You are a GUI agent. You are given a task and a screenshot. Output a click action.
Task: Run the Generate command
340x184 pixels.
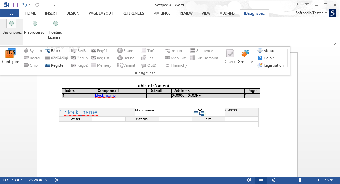coord(245,56)
